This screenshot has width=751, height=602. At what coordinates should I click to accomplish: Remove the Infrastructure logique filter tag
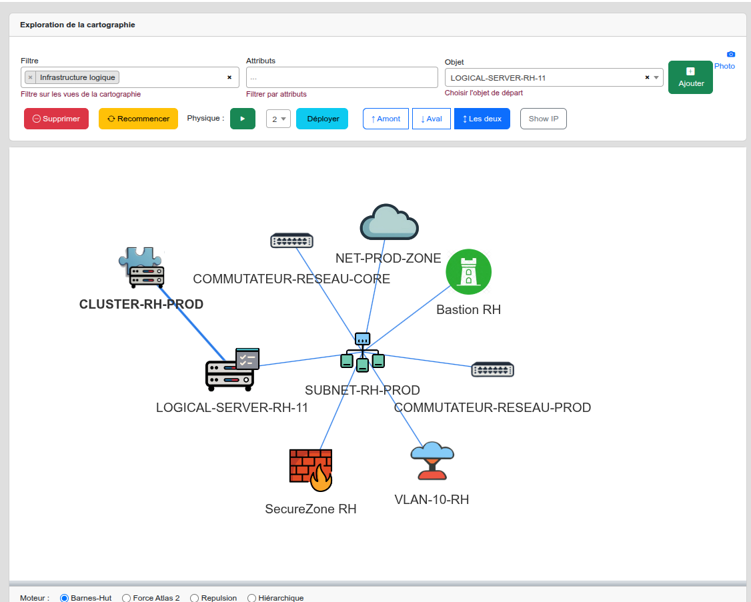[31, 77]
